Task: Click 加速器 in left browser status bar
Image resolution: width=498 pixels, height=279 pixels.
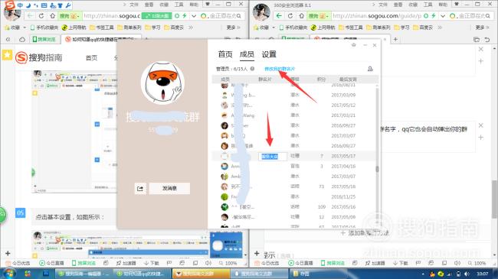Action: (x=126, y=263)
